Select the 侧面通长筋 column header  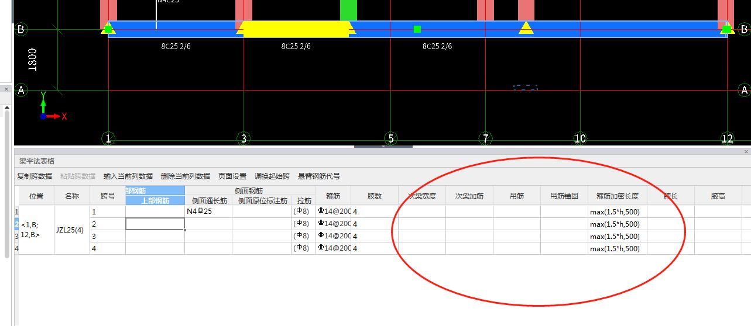[208, 200]
